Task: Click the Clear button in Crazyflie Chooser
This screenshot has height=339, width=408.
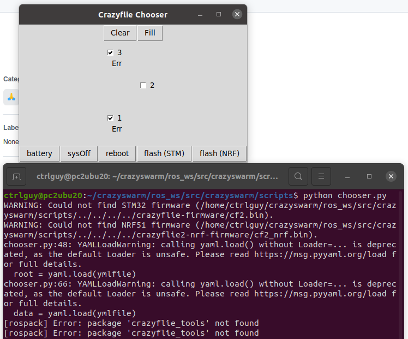Action: [x=120, y=33]
